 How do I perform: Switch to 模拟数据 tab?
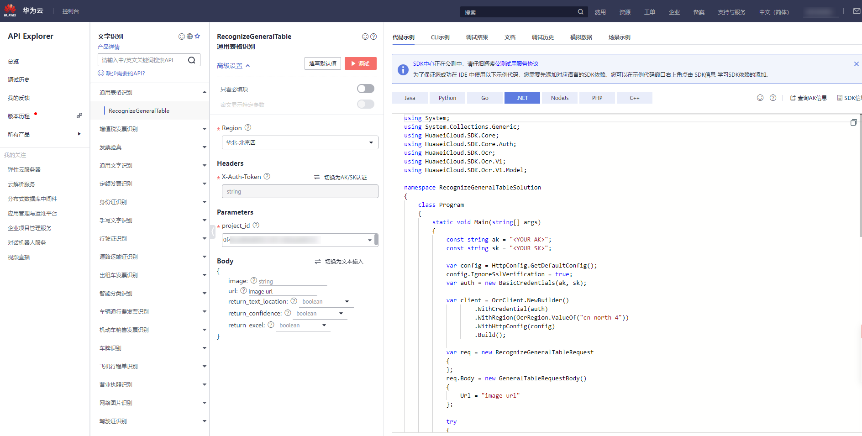581,37
